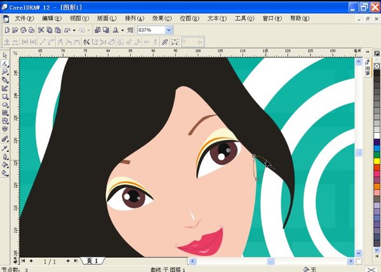381x272 pixels.
Task: Click the Print icon in toolbar
Action: coord(31,30)
